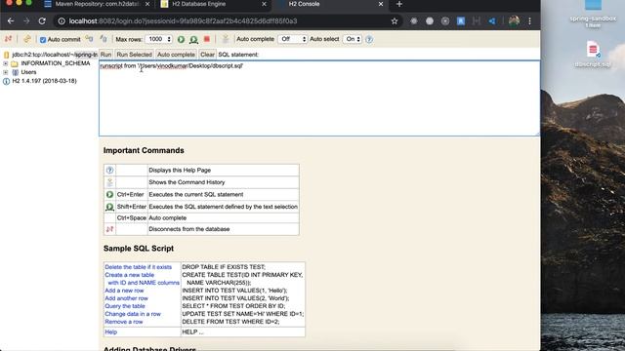Click the Auto complete button

point(176,55)
